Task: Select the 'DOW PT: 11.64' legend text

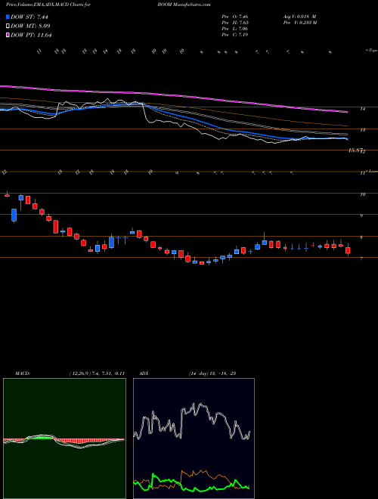Action: (31, 35)
